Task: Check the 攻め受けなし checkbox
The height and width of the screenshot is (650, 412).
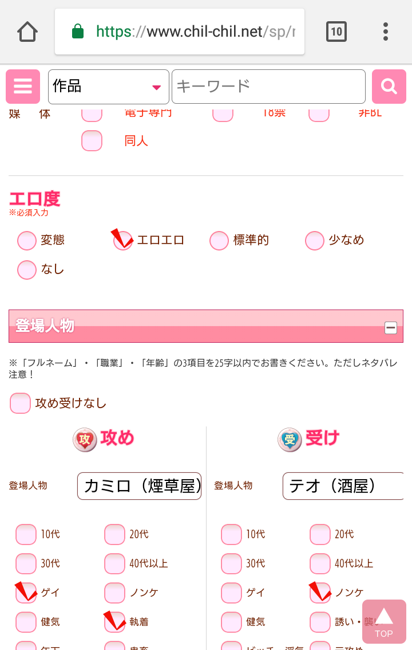Action: (20, 404)
